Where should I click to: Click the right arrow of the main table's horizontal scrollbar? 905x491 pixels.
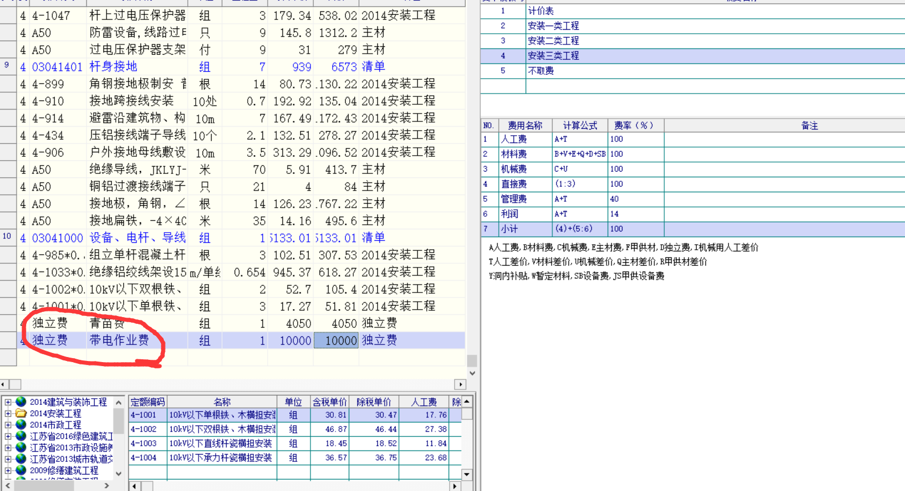[x=460, y=384]
